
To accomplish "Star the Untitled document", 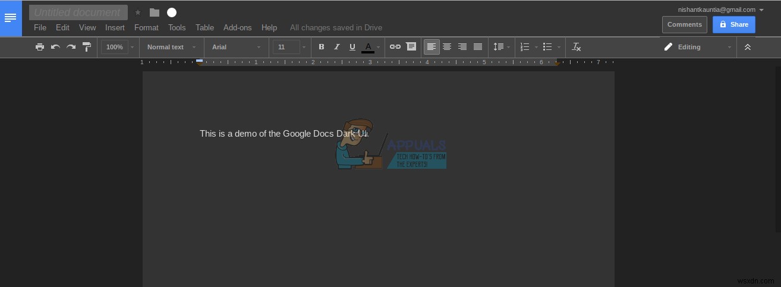I will point(138,12).
